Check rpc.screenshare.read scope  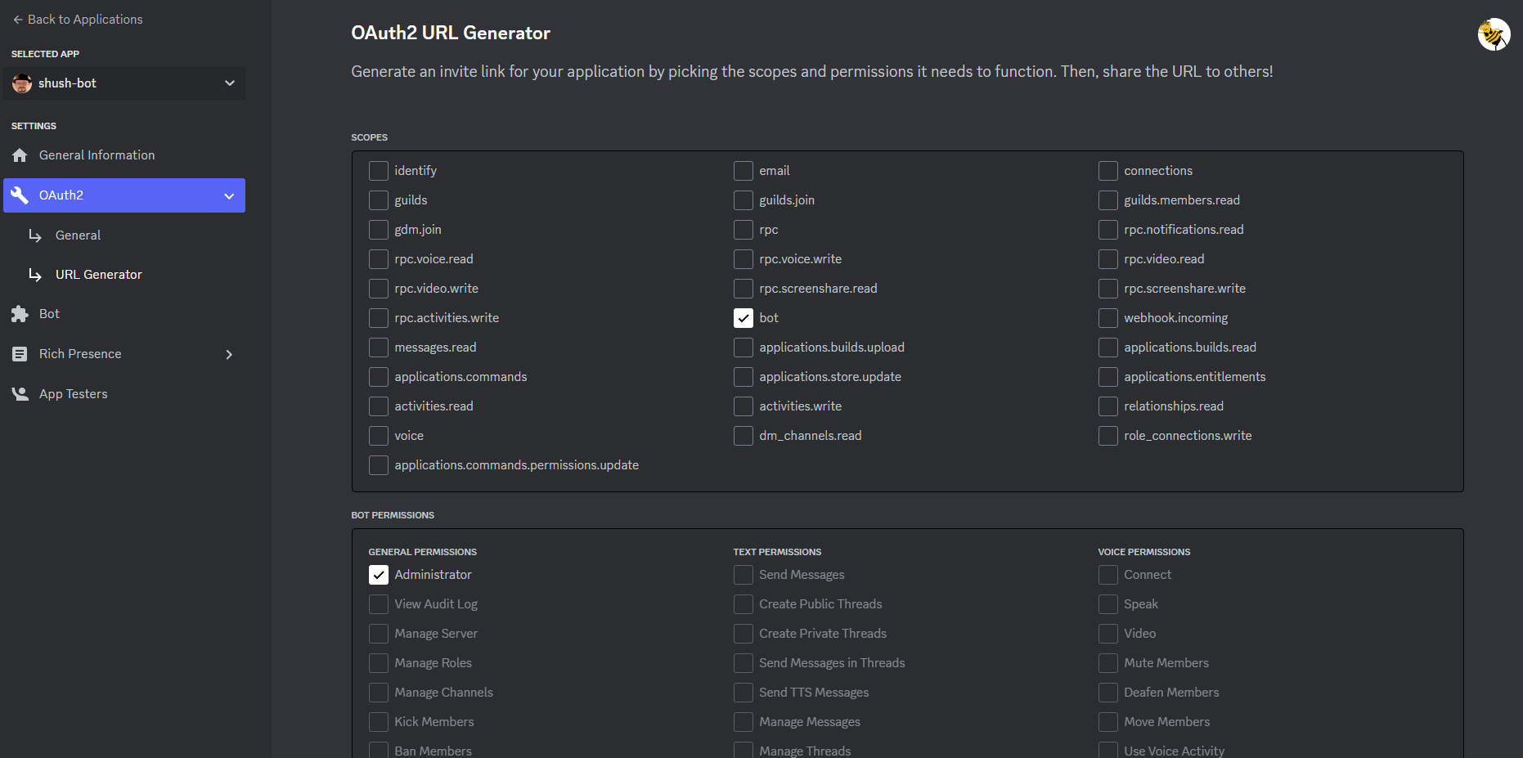[743, 289]
